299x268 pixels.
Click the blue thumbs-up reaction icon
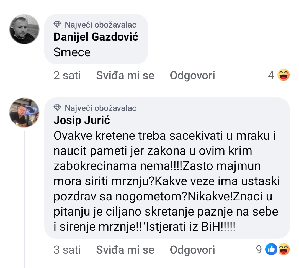pos(271,250)
